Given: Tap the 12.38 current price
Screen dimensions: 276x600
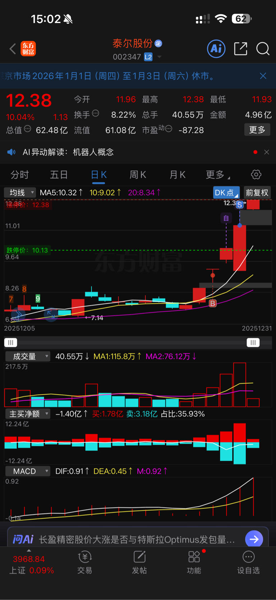Looking at the screenshot, I should pos(29,101).
